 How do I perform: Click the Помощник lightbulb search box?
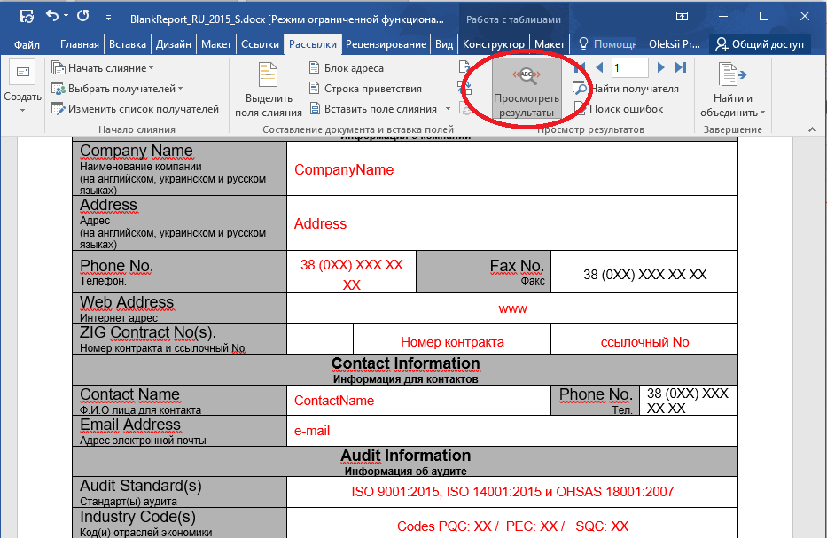click(607, 44)
